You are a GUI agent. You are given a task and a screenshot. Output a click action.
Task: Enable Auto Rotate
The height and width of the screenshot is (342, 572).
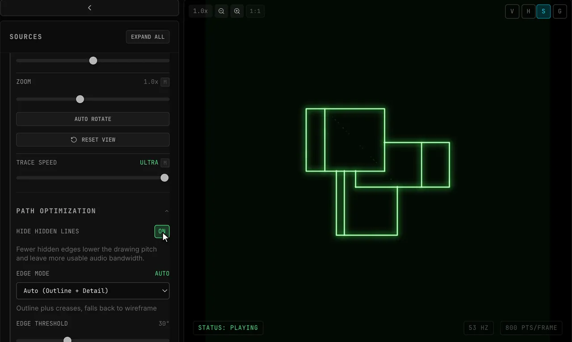[93, 119]
